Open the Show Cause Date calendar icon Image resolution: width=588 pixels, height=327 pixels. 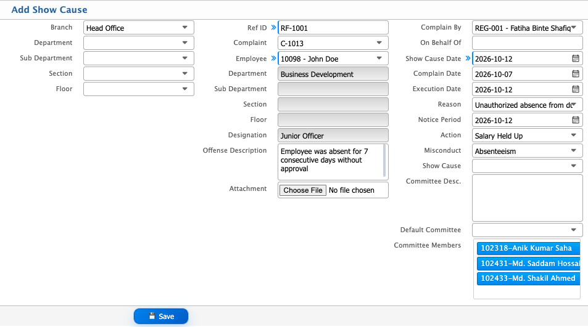coord(575,59)
